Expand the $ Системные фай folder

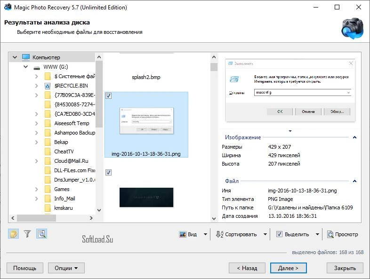pos(37,76)
